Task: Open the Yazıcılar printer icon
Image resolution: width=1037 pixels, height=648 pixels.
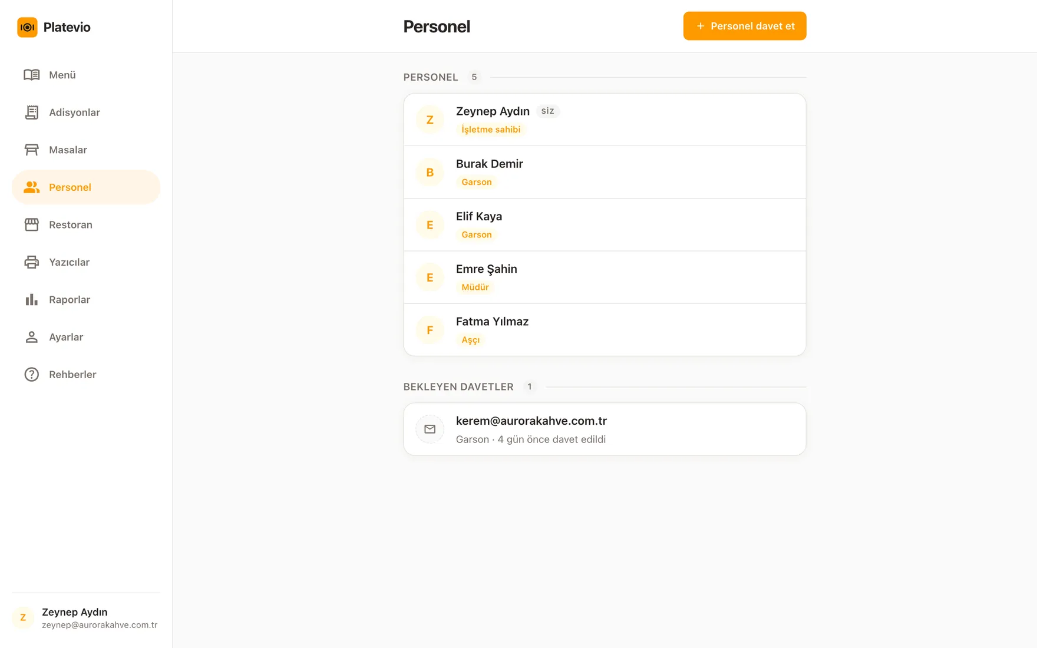Action: (x=32, y=262)
